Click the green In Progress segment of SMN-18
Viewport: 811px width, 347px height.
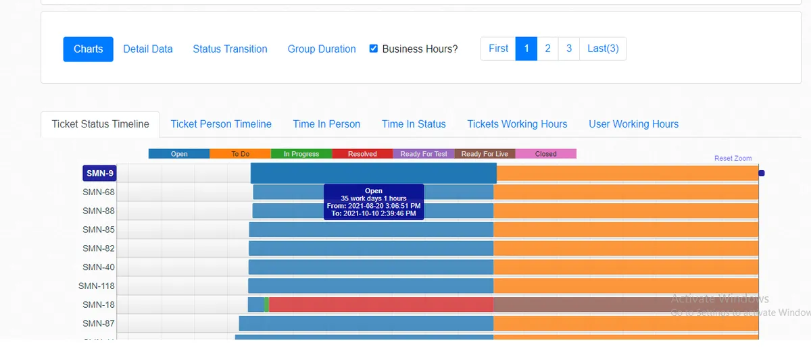266,304
